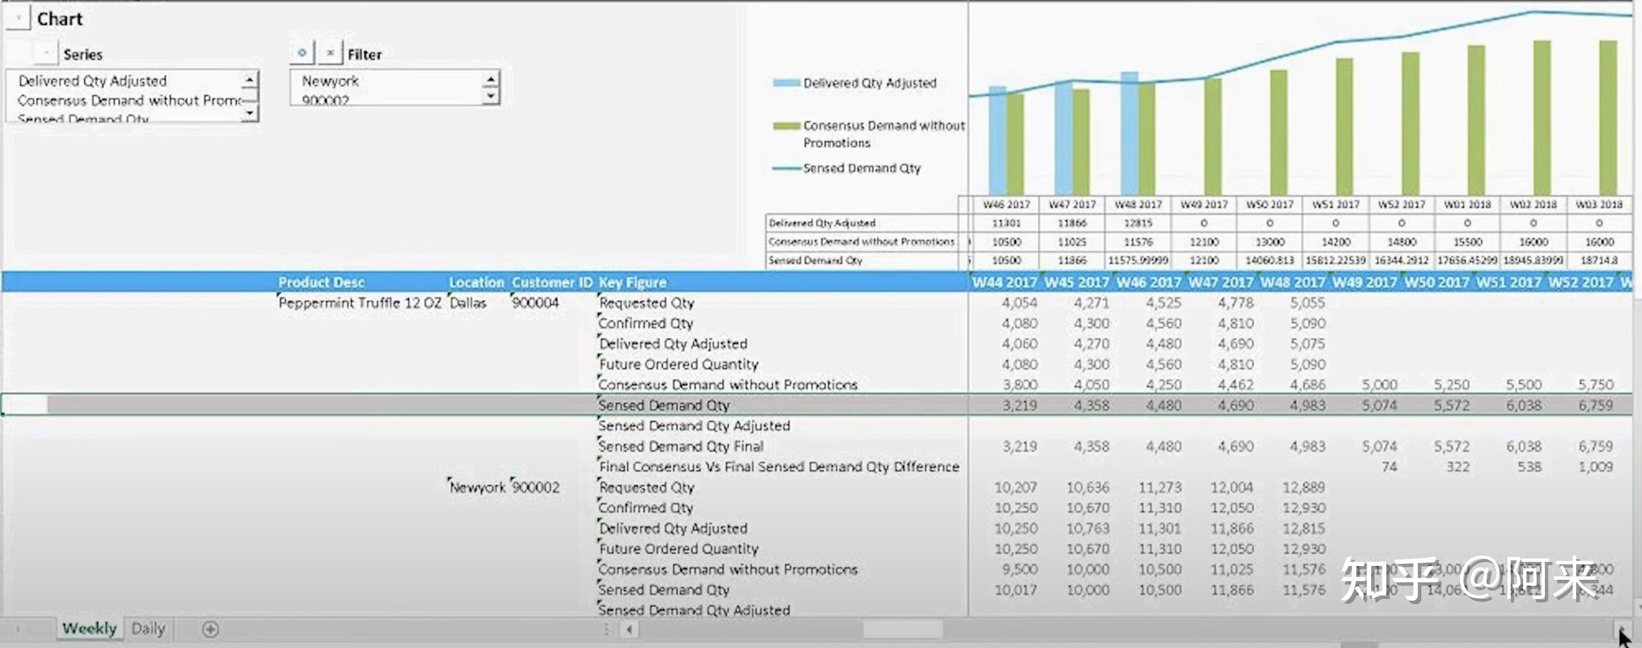Collapse the Series panel with its small icon
Image resolution: width=1642 pixels, height=648 pixels.
pyautogui.click(x=45, y=53)
